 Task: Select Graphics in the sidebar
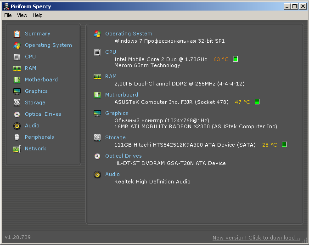(x=36, y=91)
